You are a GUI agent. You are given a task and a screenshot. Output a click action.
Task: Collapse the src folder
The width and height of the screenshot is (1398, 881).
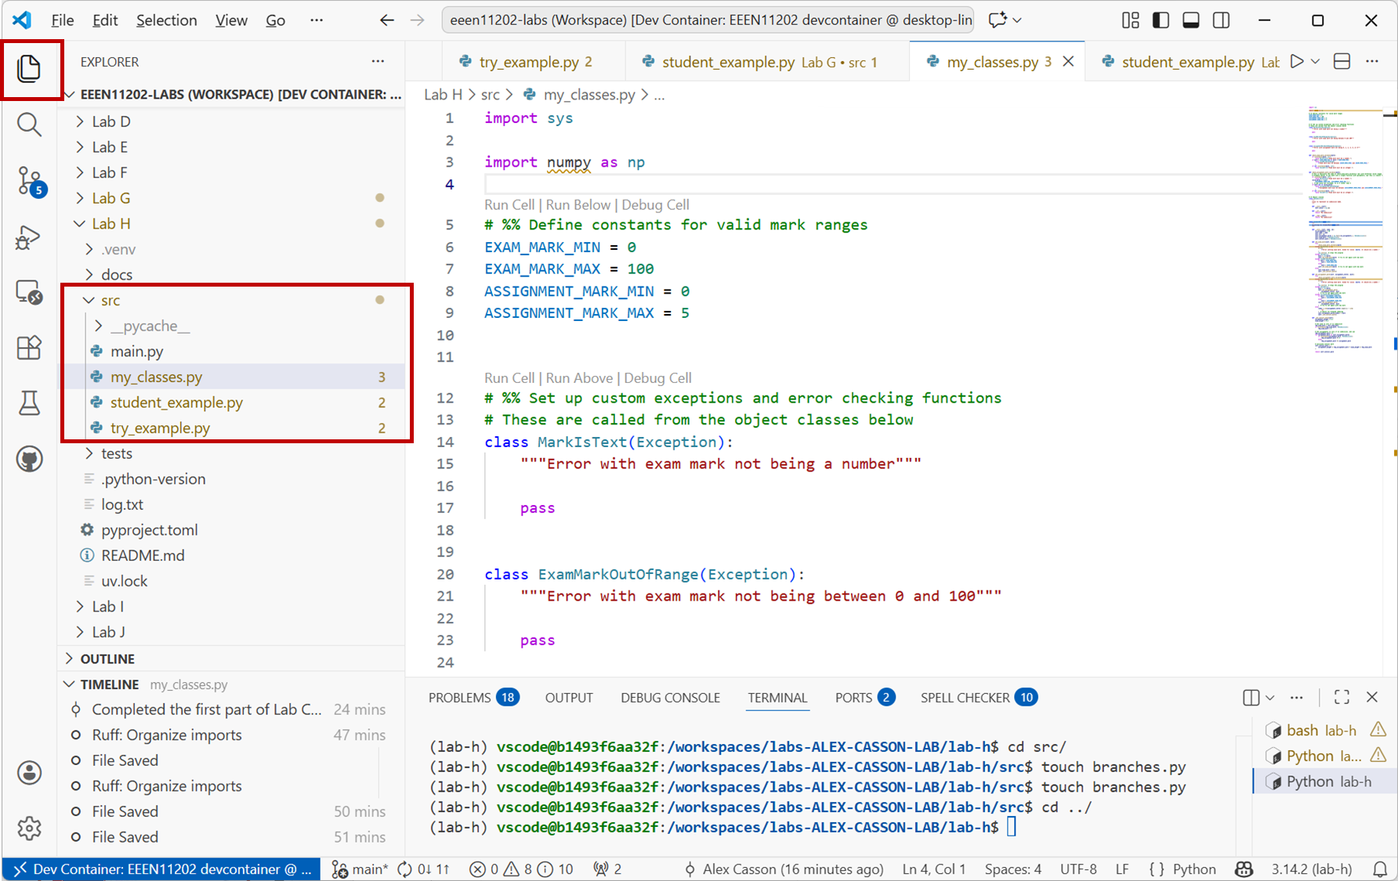(110, 300)
